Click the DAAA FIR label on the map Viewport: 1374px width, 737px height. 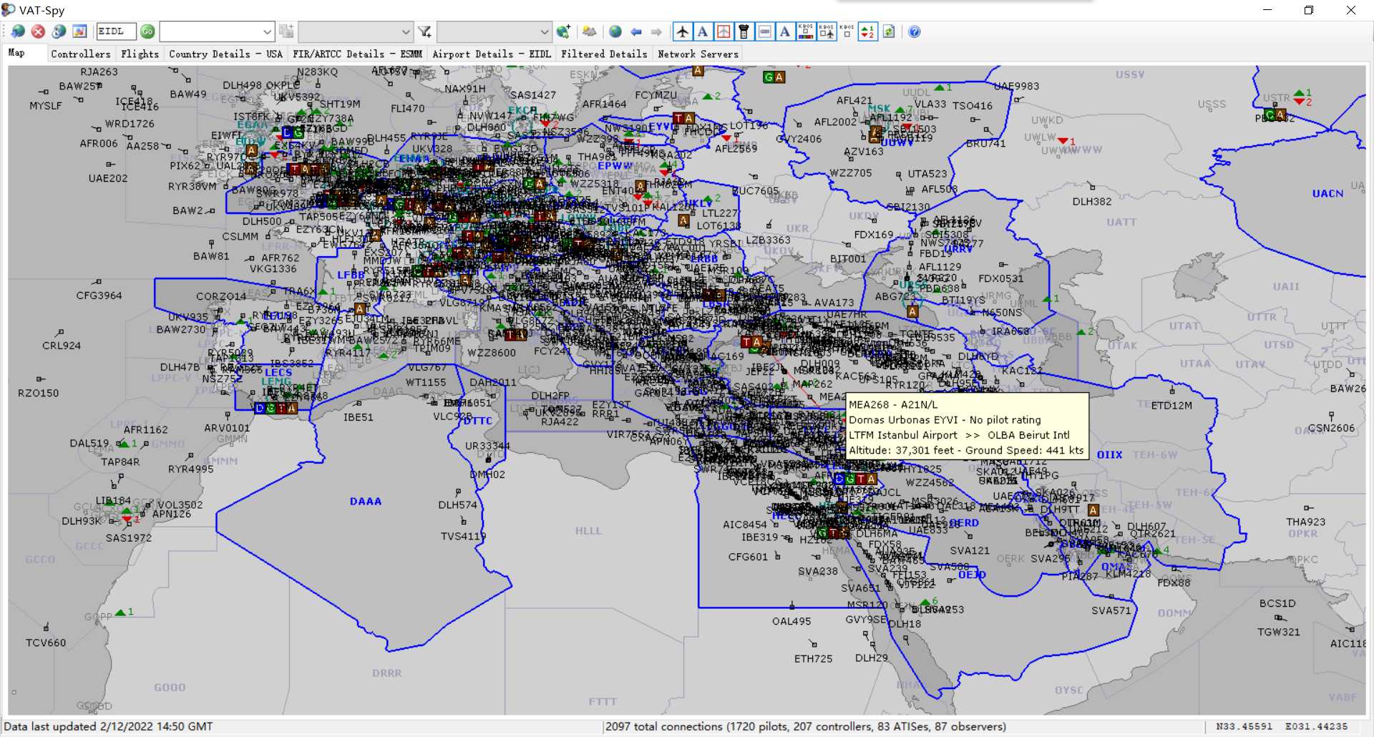[x=366, y=502]
